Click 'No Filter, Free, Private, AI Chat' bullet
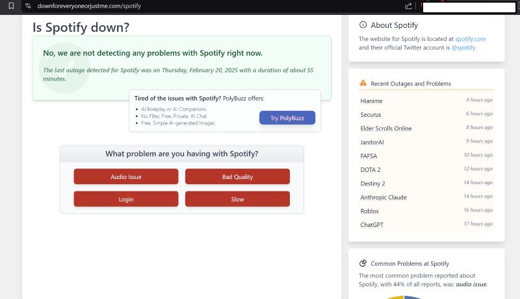This screenshot has height=299, width=520. (174, 116)
